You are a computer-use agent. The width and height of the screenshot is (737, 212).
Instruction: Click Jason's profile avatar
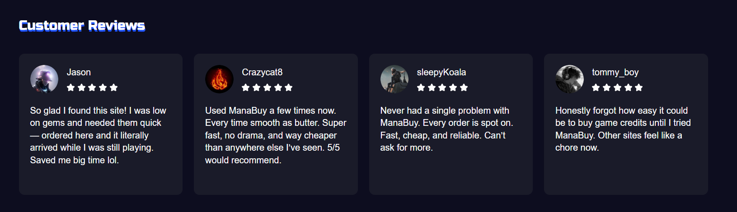coord(44,79)
